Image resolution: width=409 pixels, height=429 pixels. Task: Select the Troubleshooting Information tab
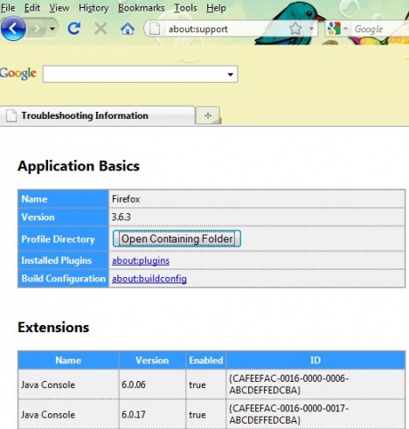click(x=97, y=115)
